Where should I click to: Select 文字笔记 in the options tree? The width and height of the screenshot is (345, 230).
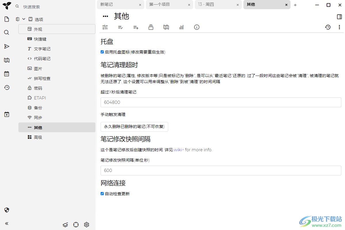point(57,49)
